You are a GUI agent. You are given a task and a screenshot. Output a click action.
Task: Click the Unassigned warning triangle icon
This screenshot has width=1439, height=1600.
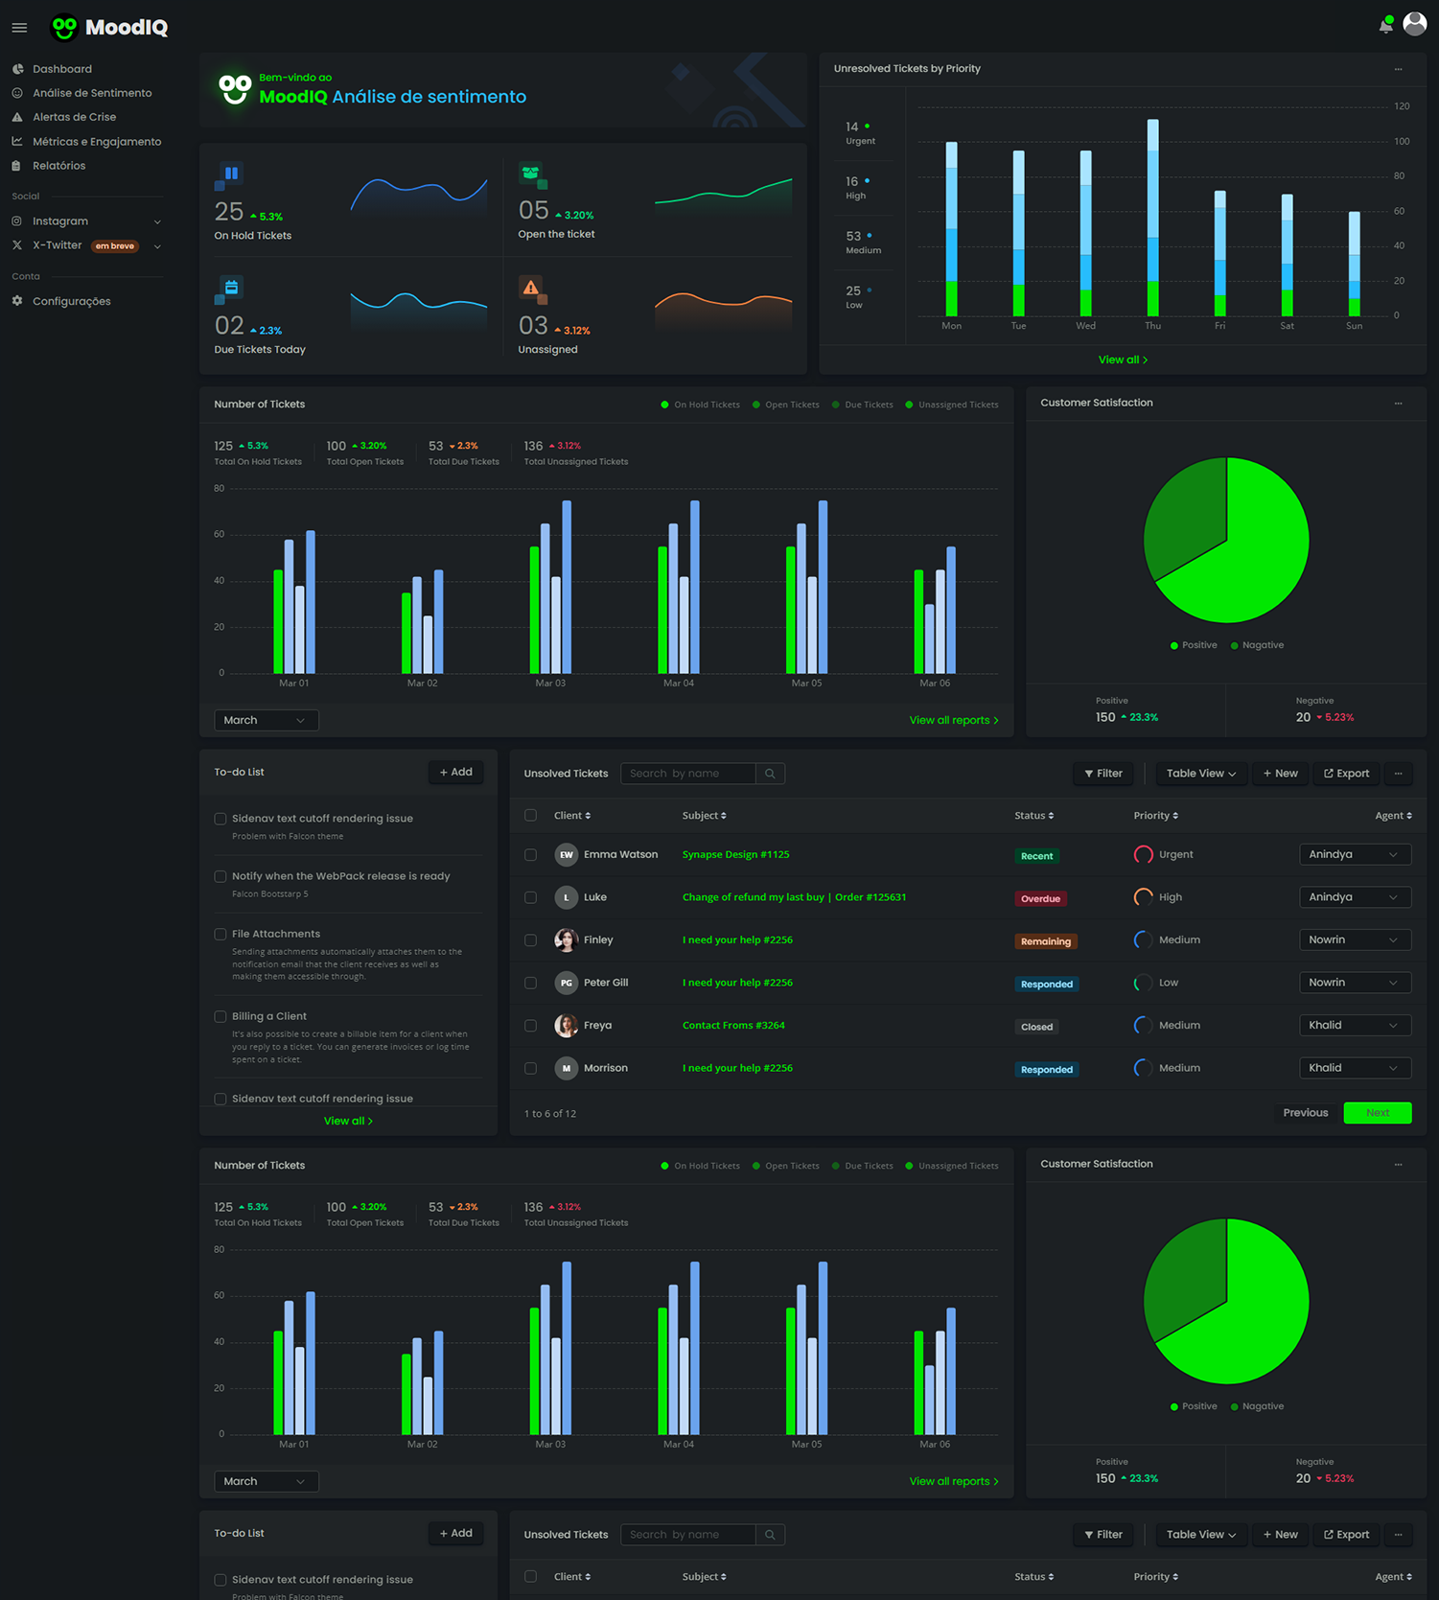[530, 287]
